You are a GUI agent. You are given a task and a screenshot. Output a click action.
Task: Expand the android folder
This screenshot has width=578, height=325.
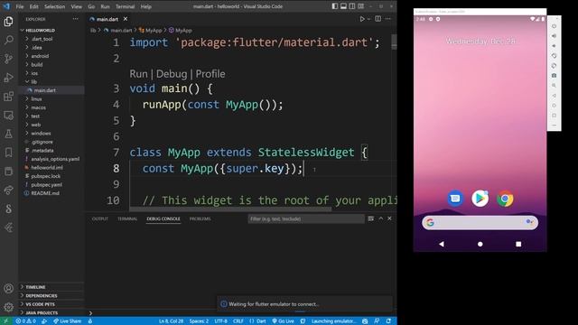coord(40,56)
